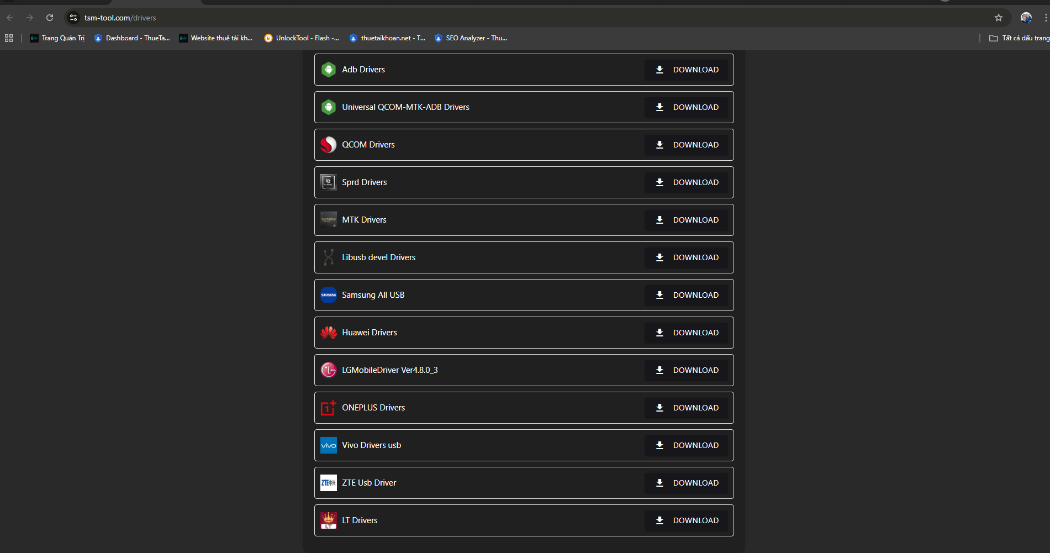Image resolution: width=1050 pixels, height=553 pixels.
Task: Click the LGMobileDriver Ver4.8.0_3 title
Action: (390, 370)
